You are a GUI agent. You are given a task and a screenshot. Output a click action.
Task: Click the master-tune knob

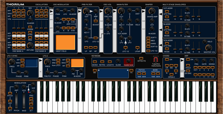(x=129, y=61)
